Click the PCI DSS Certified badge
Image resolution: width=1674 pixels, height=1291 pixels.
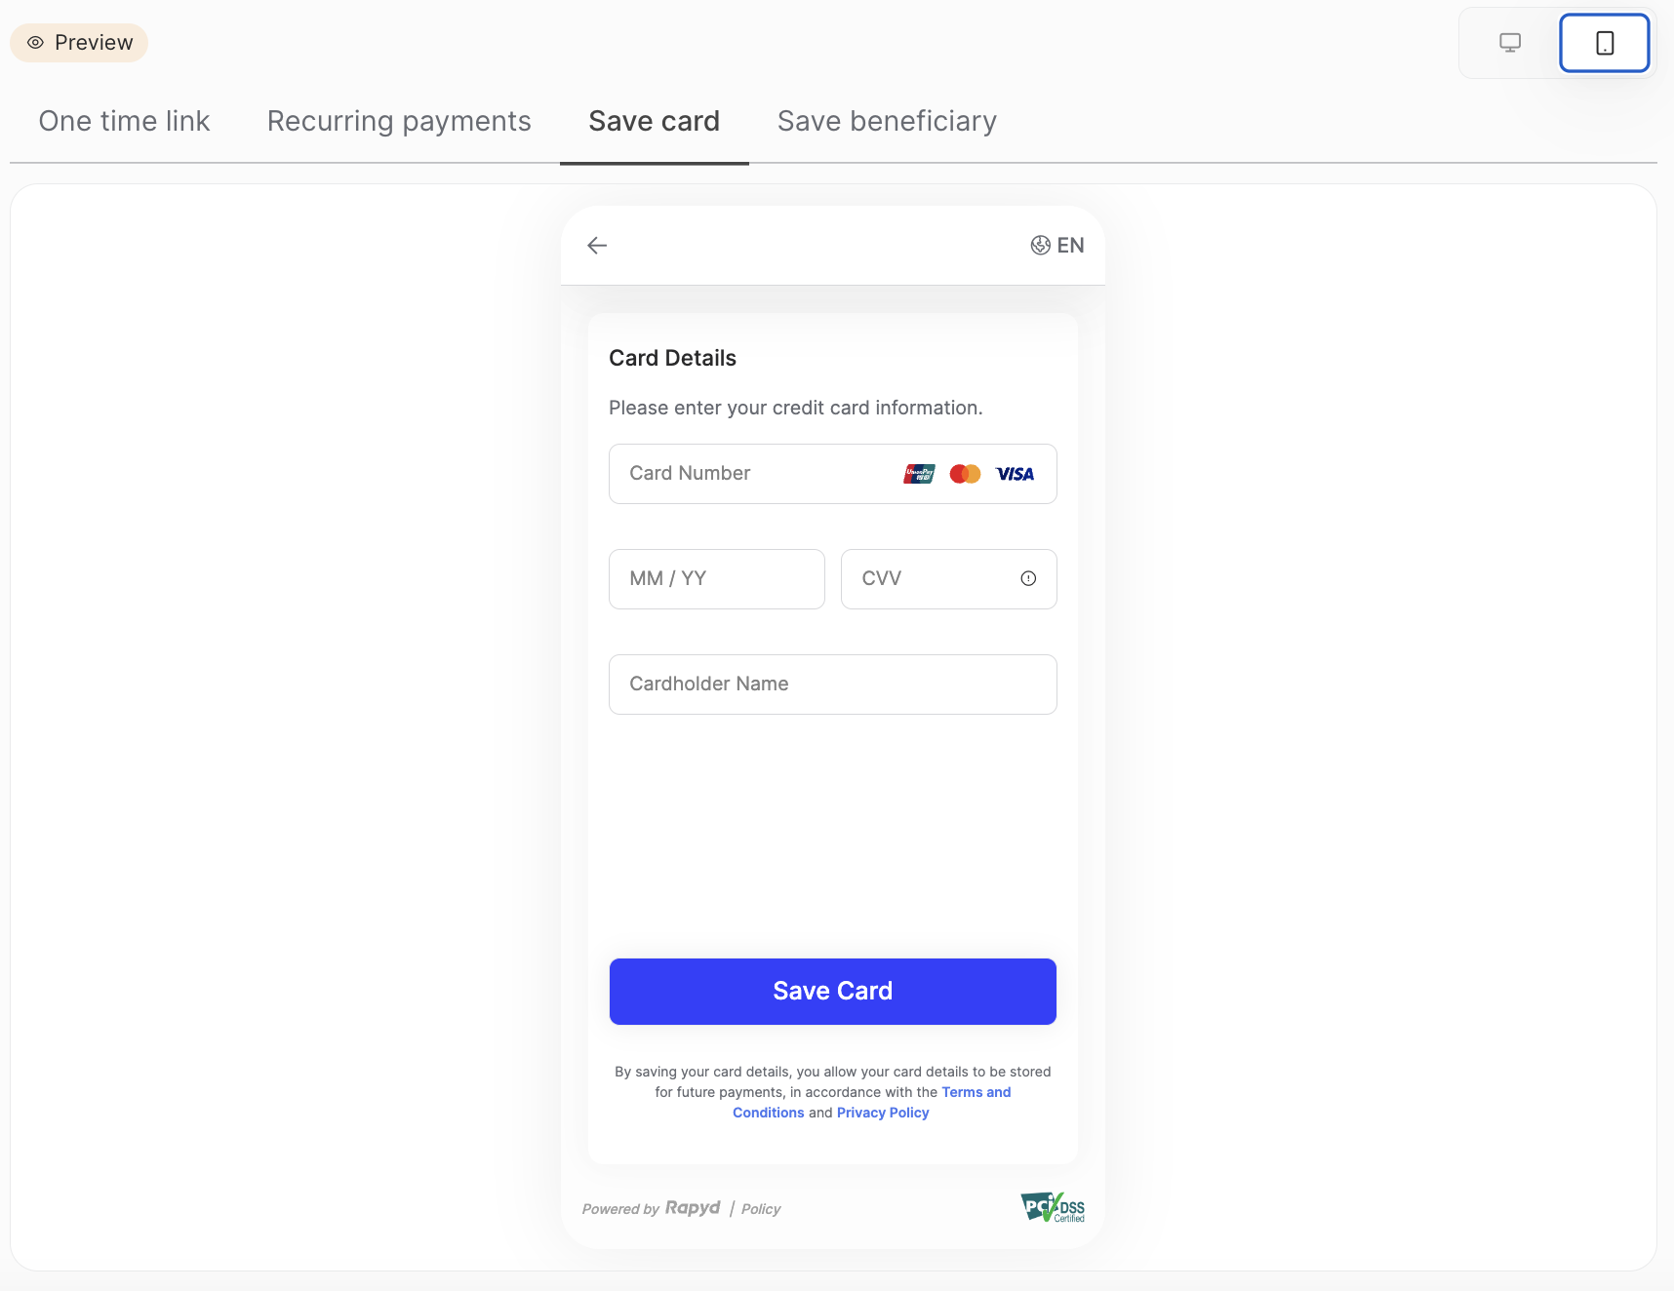click(x=1053, y=1207)
